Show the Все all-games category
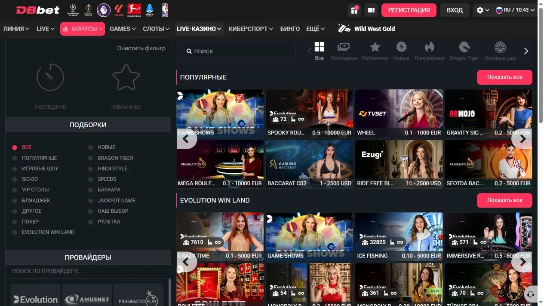Image resolution: width=544 pixels, height=306 pixels. 319,51
